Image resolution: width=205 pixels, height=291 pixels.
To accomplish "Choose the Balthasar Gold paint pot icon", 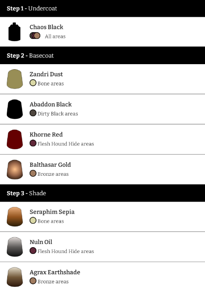I will click(x=15, y=169).
